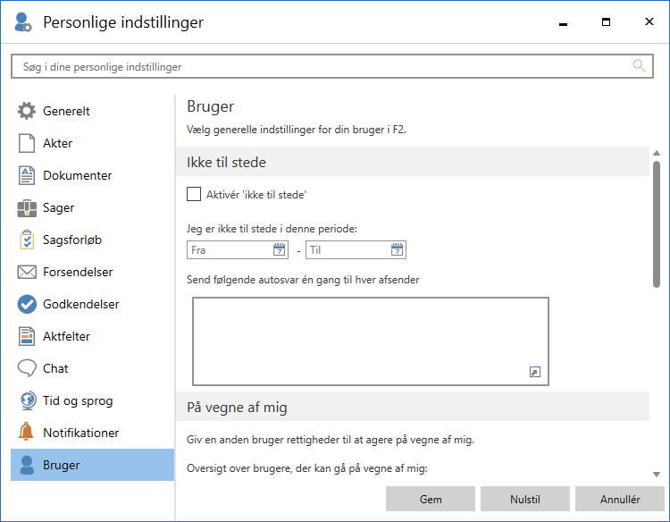Screen dimensions: 670x522
Task: Select Dokumenter in the sidebar
Action: [x=92, y=175]
